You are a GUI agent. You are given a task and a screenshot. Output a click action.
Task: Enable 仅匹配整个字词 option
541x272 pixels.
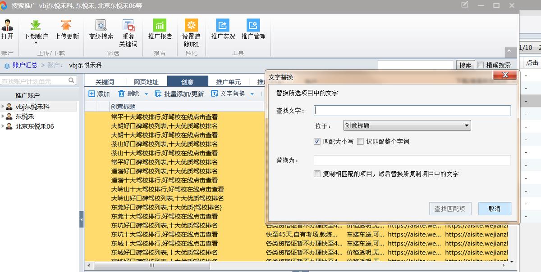point(360,140)
